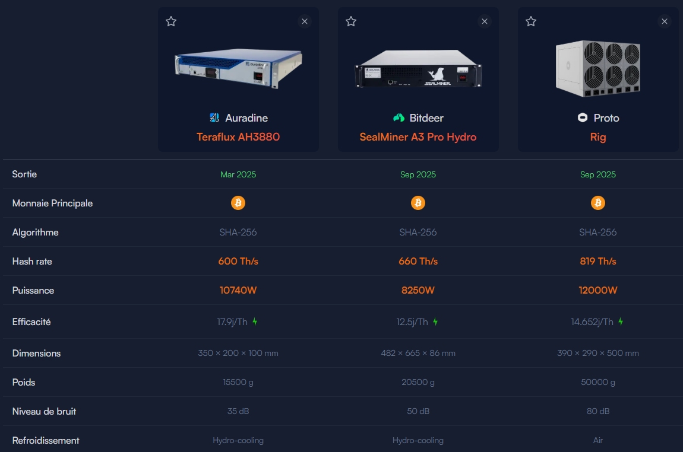Favorite the Auradine Teraflux AH3880 star
Screen dimensions: 683x452
[171, 21]
